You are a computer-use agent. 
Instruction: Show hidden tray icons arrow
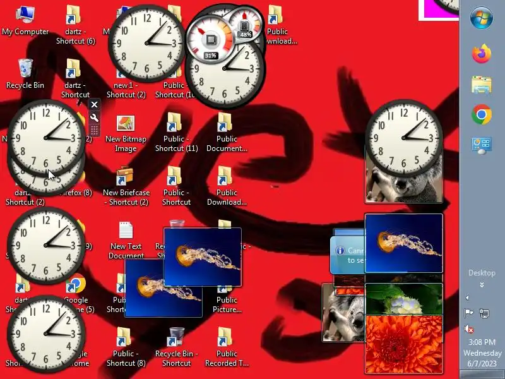(467, 298)
